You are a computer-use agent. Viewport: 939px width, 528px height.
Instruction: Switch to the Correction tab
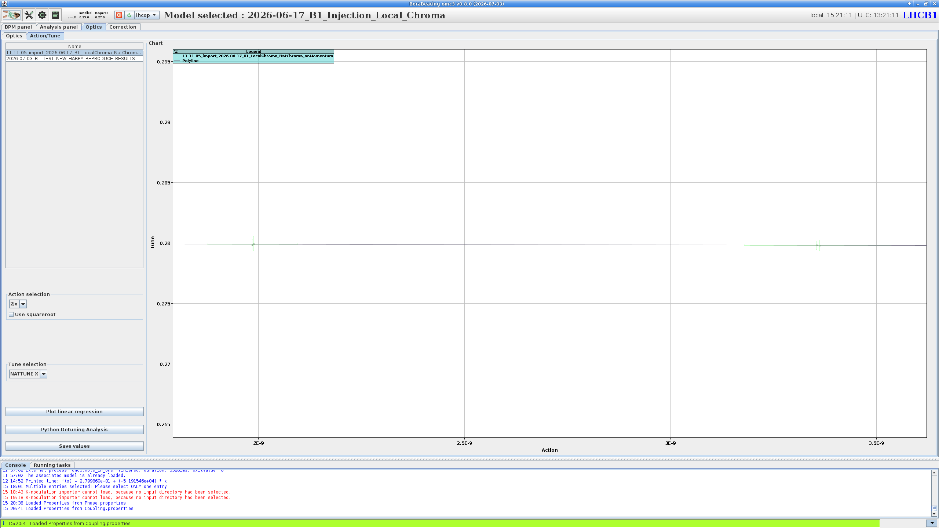123,27
